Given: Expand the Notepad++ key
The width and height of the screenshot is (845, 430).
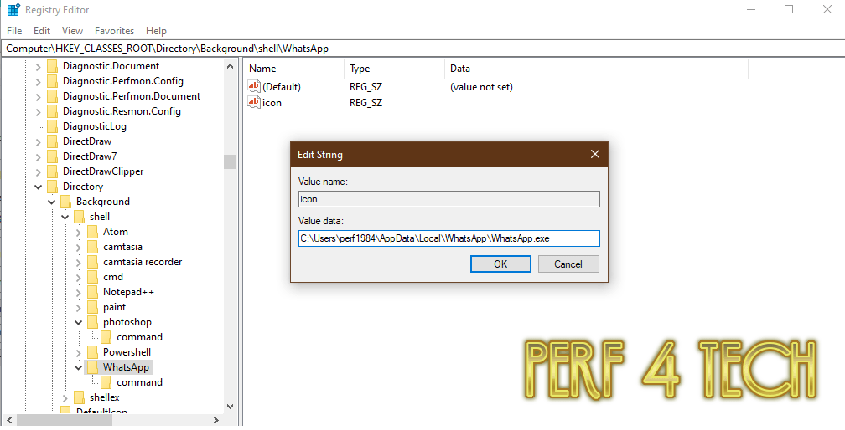Looking at the screenshot, I should pyautogui.click(x=78, y=293).
